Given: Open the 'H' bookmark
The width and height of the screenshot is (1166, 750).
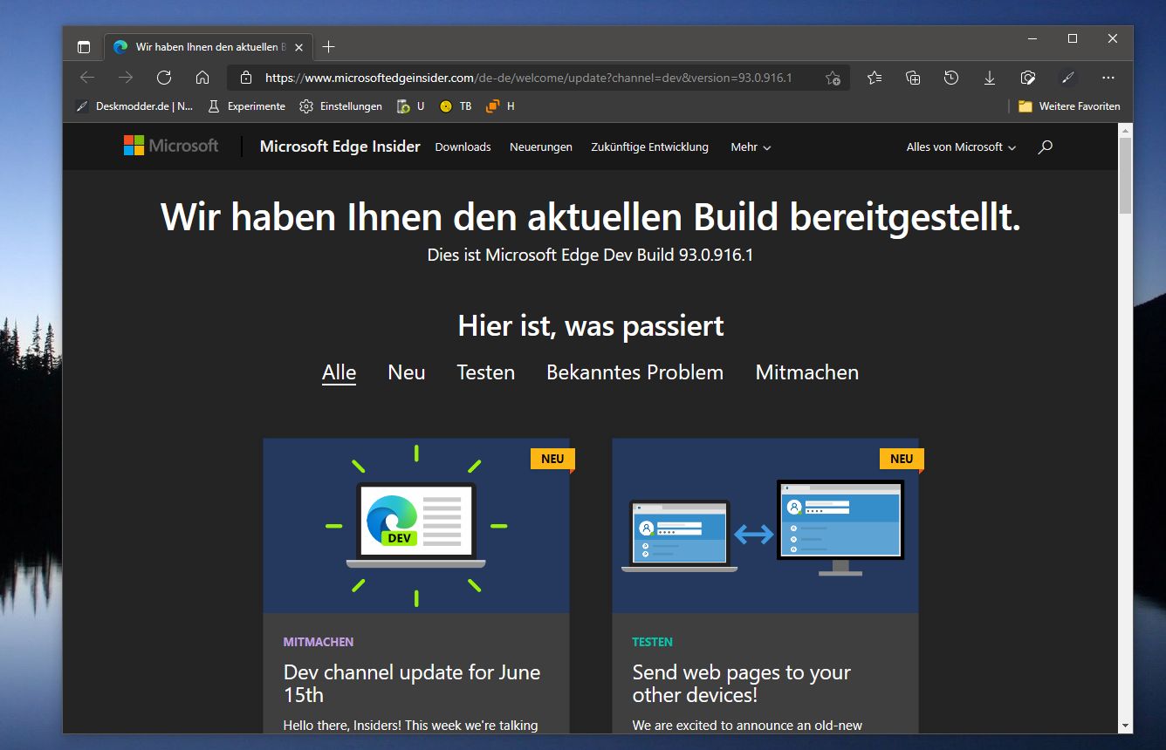Looking at the screenshot, I should (500, 106).
